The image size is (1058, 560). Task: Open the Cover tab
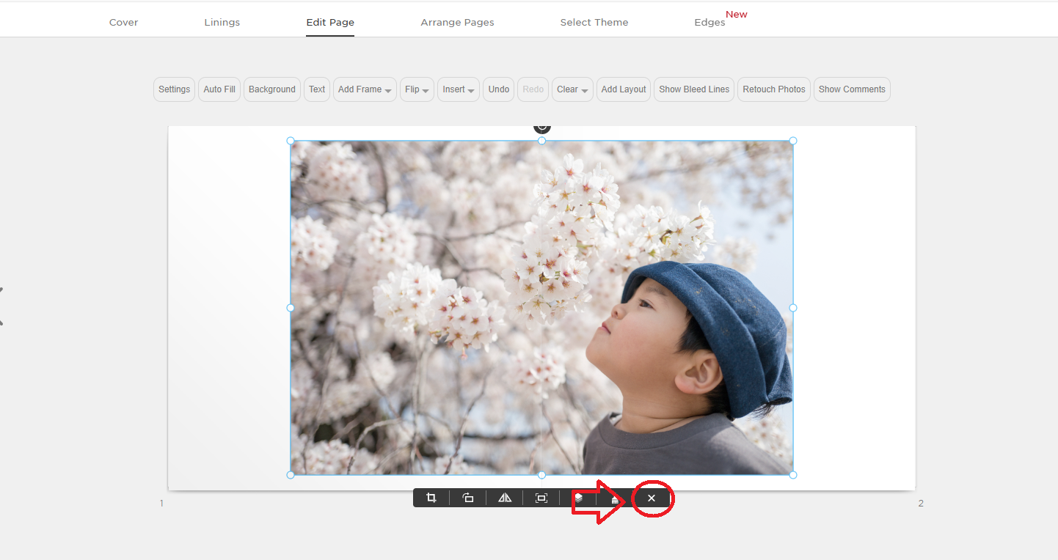[123, 22]
